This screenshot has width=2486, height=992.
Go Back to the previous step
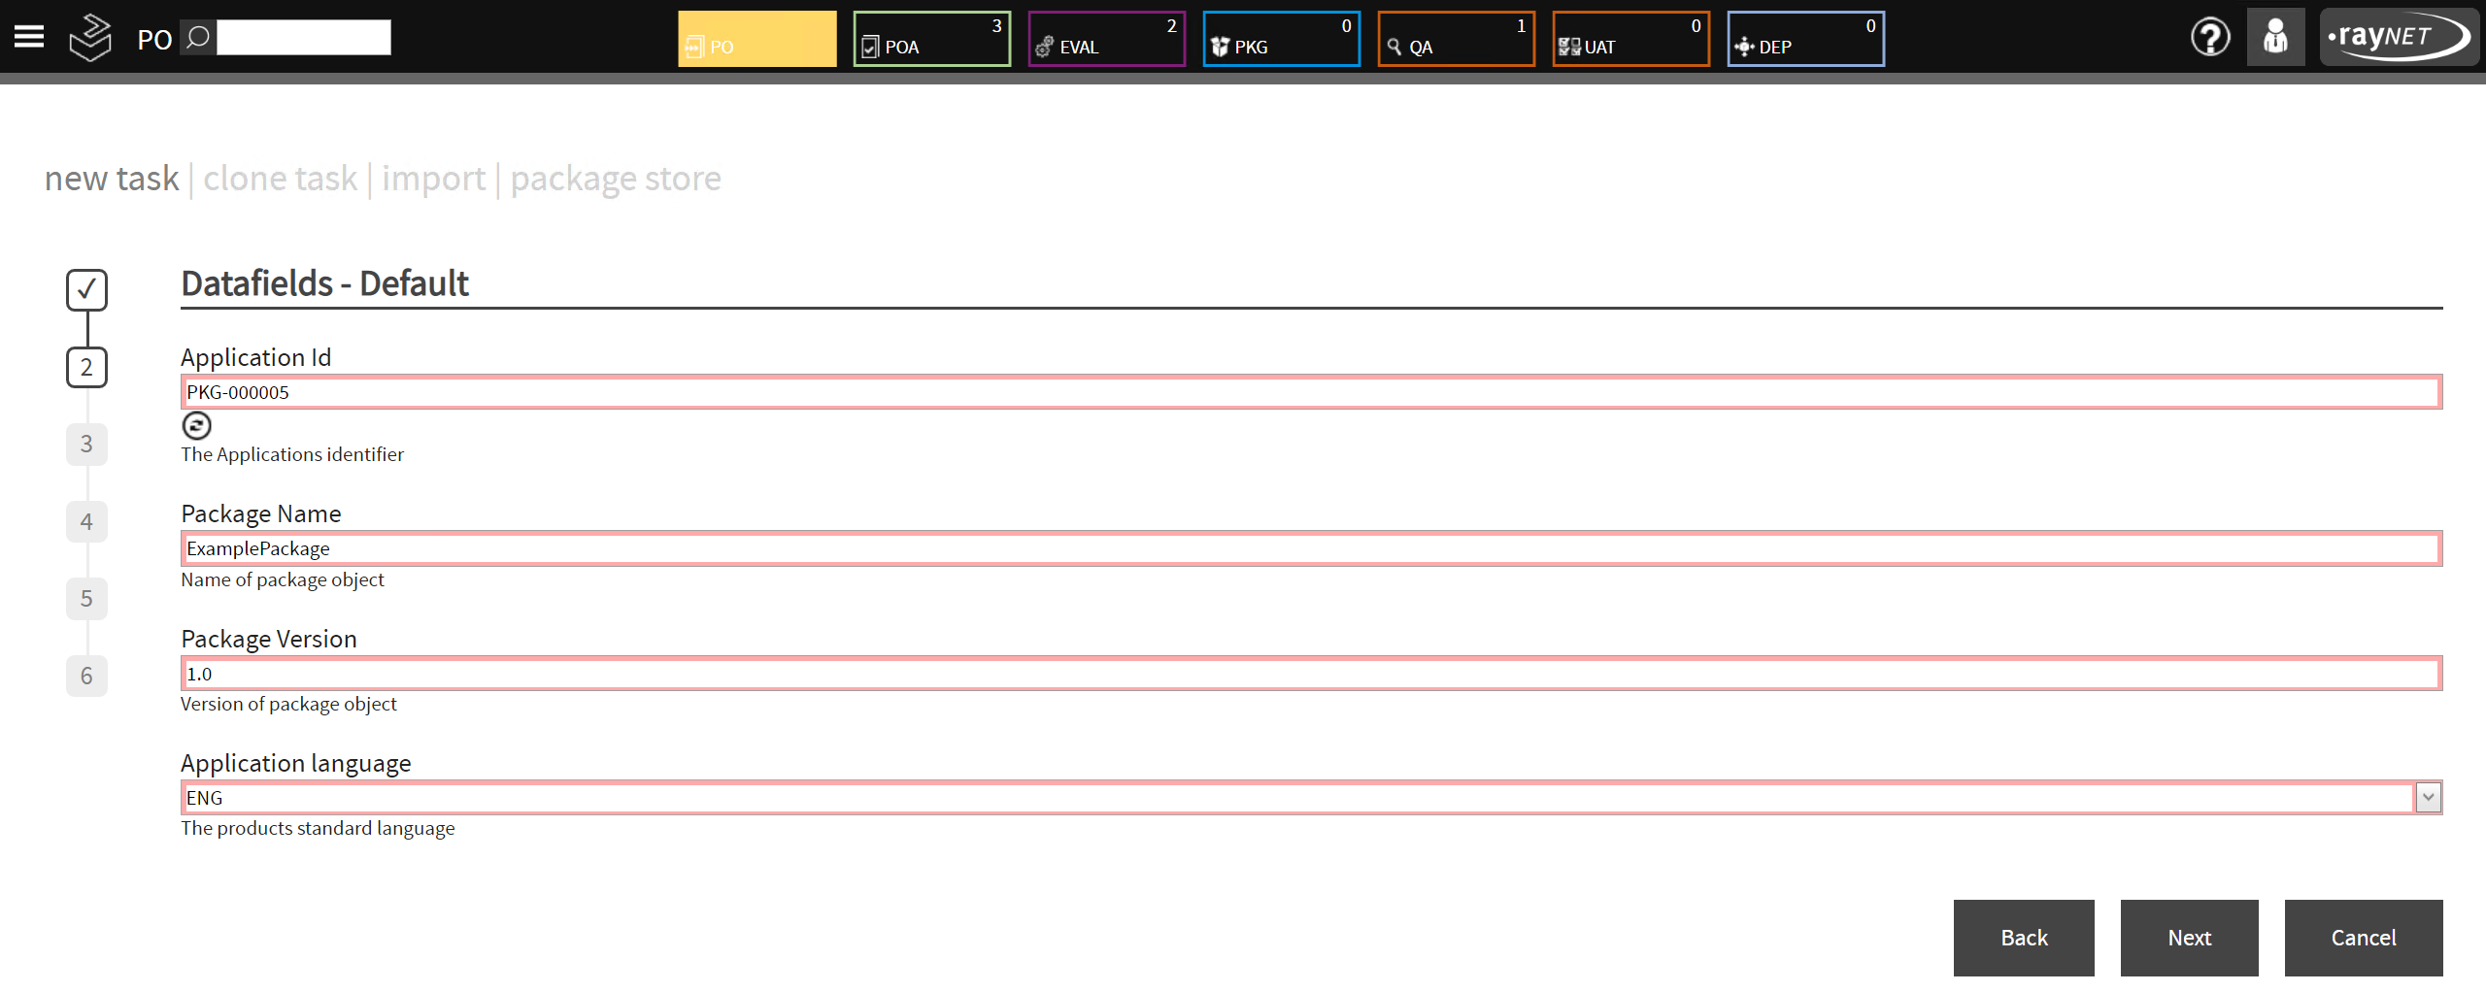pos(2024,938)
